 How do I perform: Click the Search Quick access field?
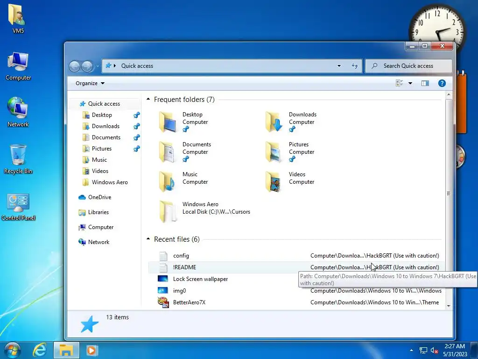click(408, 66)
